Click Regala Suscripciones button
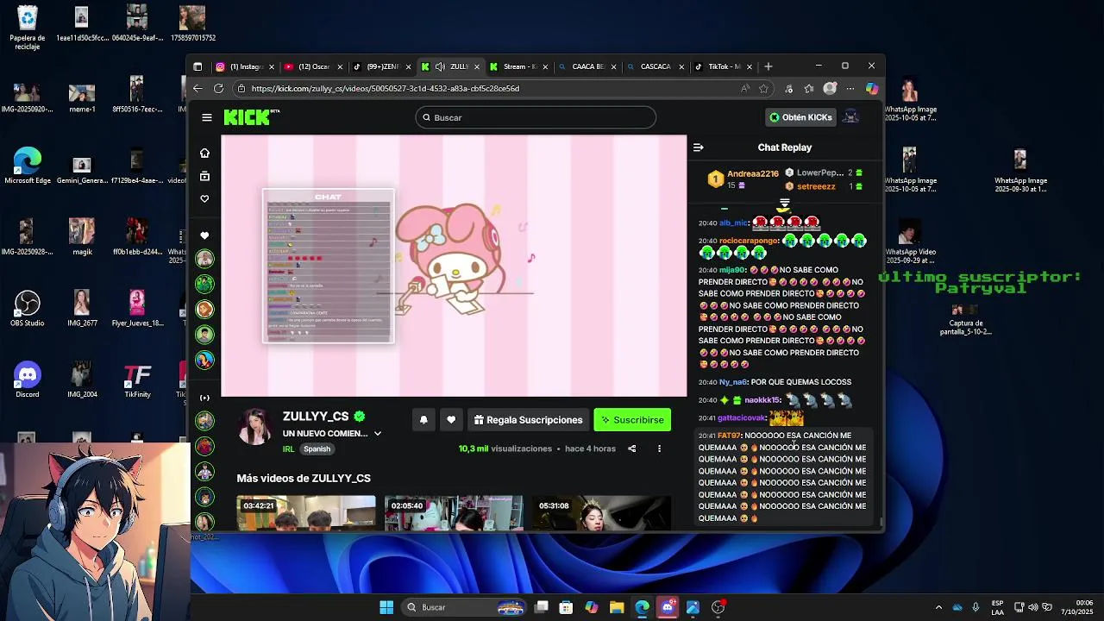 pyautogui.click(x=529, y=420)
